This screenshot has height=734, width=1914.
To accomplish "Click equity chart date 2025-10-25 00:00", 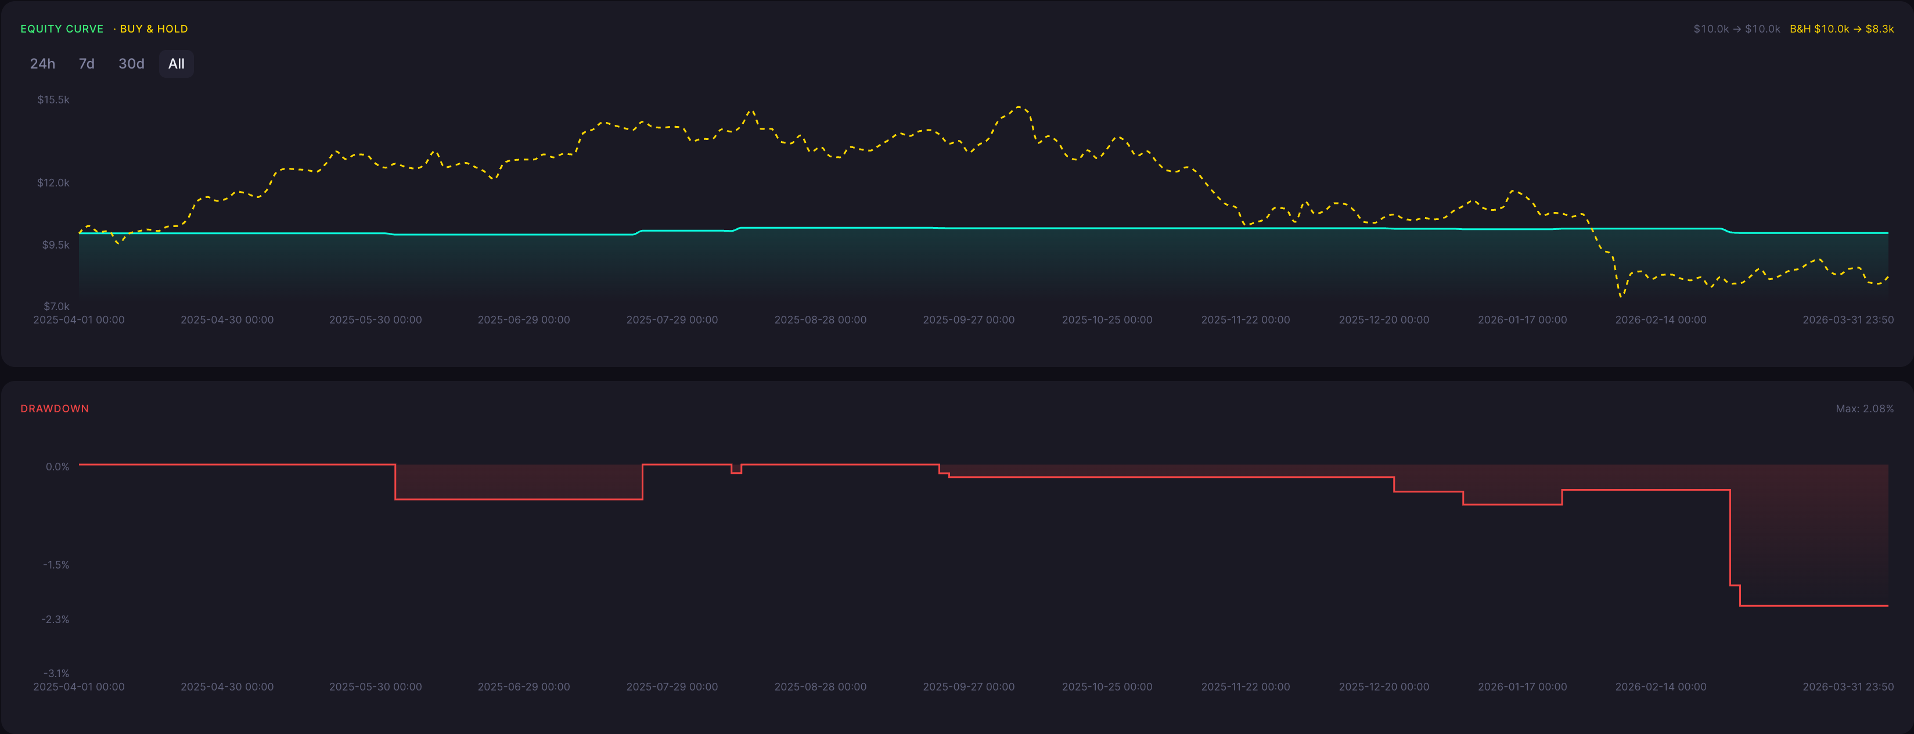I will [1106, 320].
